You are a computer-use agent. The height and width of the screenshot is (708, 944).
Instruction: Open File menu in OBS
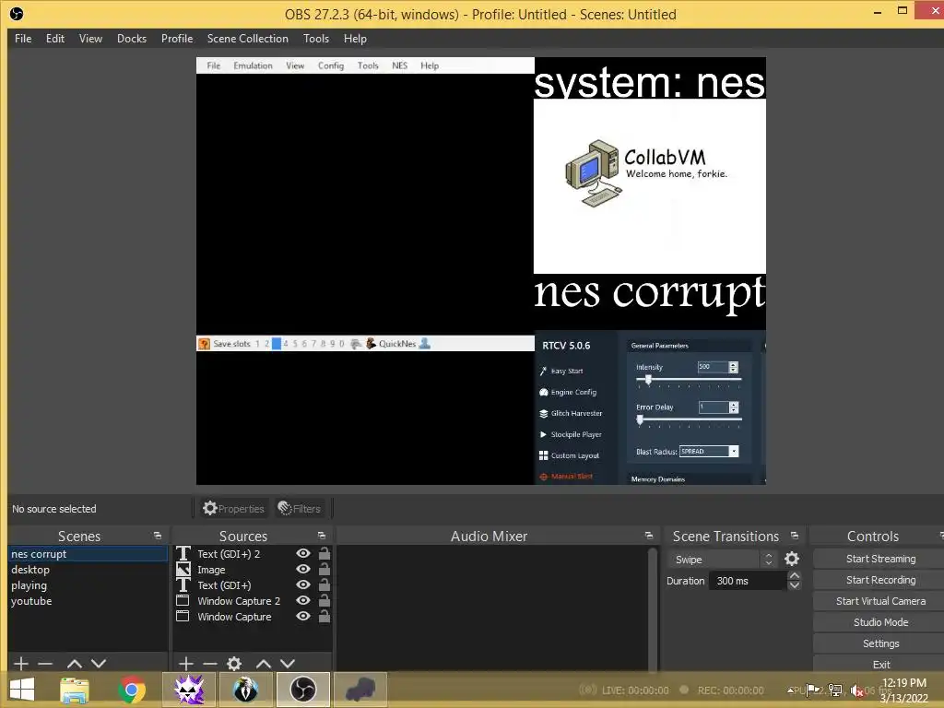[23, 39]
